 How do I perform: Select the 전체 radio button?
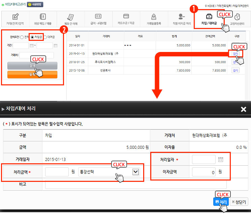[x=22, y=37]
